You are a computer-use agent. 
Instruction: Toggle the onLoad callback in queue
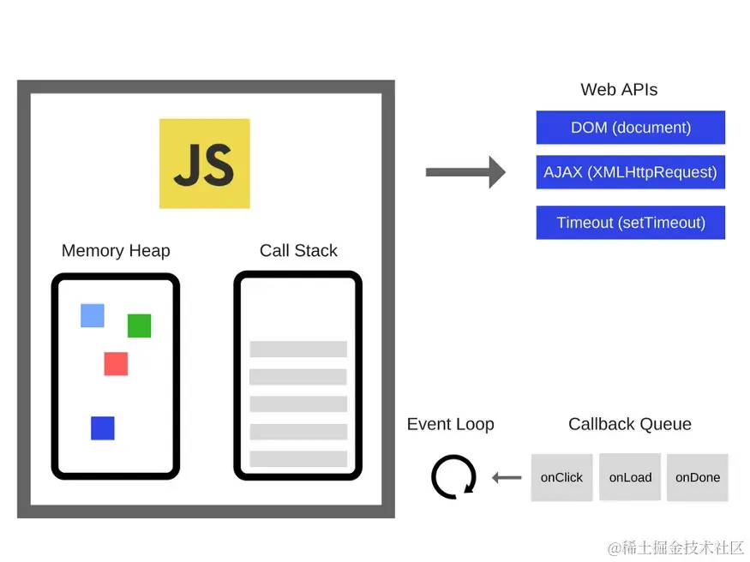click(629, 477)
